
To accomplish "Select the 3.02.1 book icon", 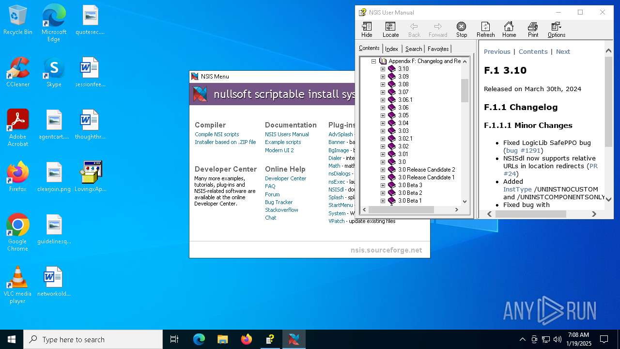I will coord(392,139).
